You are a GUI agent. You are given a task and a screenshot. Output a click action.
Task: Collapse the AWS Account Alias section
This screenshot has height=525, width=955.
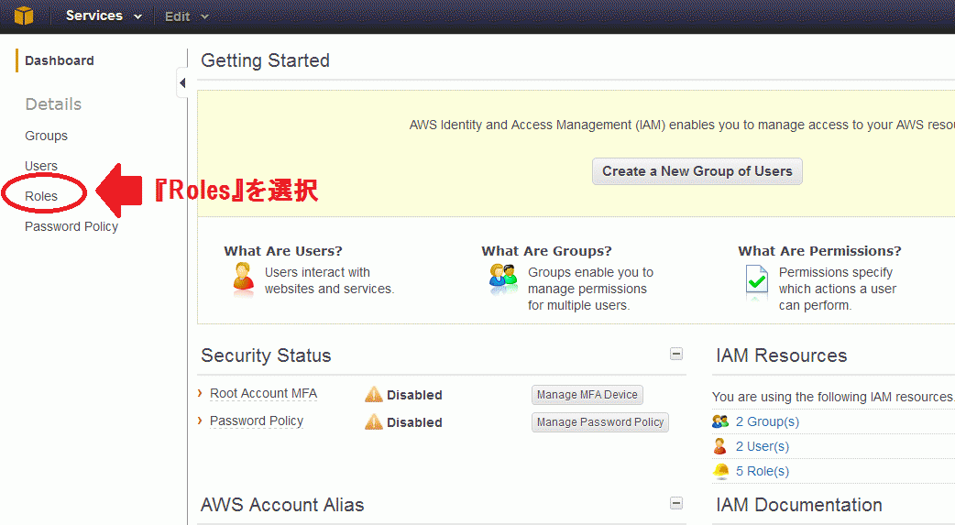[x=676, y=503]
